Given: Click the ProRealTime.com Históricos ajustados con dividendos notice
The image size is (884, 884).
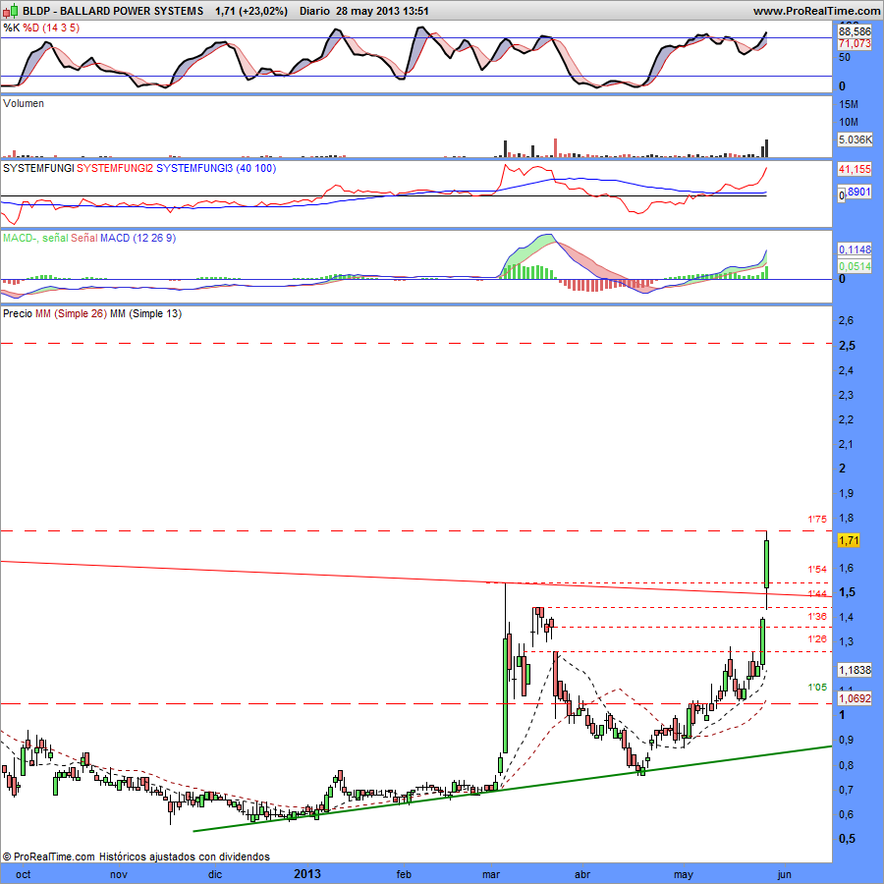Looking at the screenshot, I should click(136, 856).
